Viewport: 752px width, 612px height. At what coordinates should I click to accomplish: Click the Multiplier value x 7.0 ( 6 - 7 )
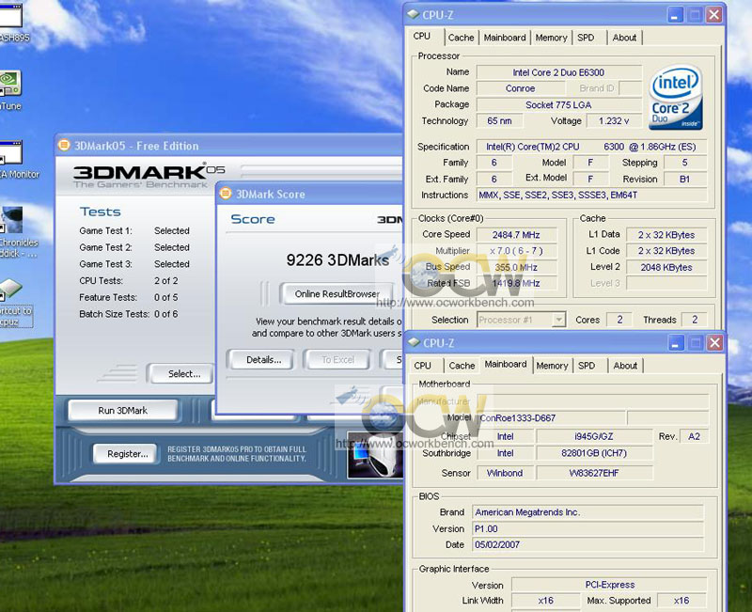[x=516, y=251]
